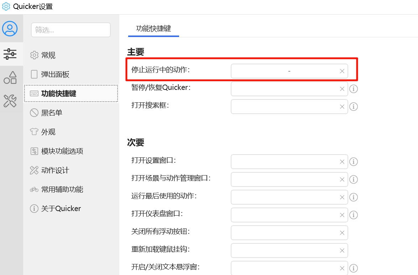Image resolution: width=418 pixels, height=275 pixels.
Task: Open the 关于Quicker page
Action: tap(71, 209)
